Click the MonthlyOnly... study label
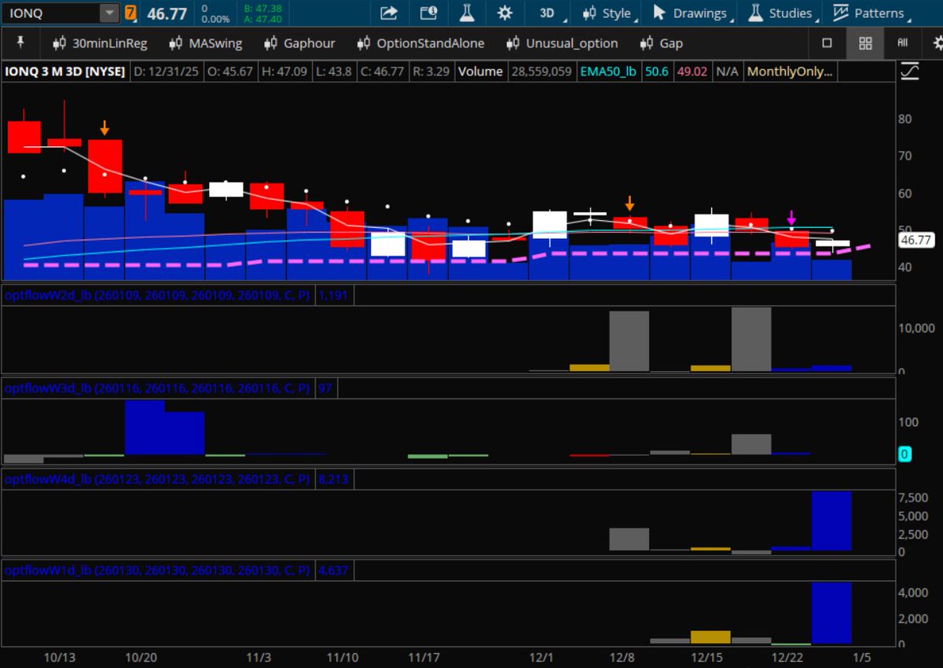The image size is (943, 668). pyautogui.click(x=790, y=72)
